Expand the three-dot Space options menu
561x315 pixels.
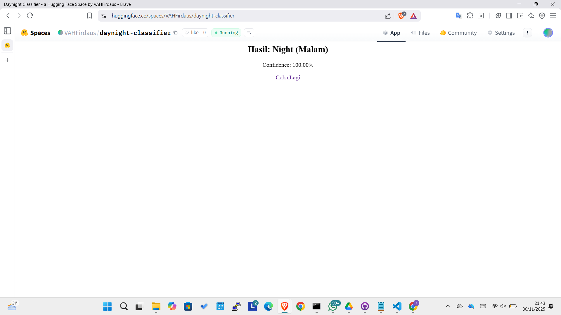click(x=527, y=33)
